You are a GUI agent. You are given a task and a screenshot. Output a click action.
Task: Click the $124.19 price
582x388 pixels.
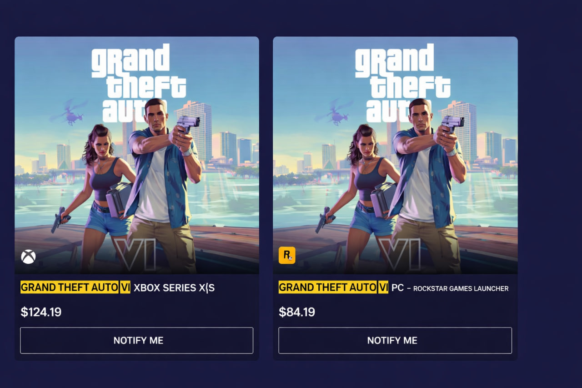(x=41, y=312)
